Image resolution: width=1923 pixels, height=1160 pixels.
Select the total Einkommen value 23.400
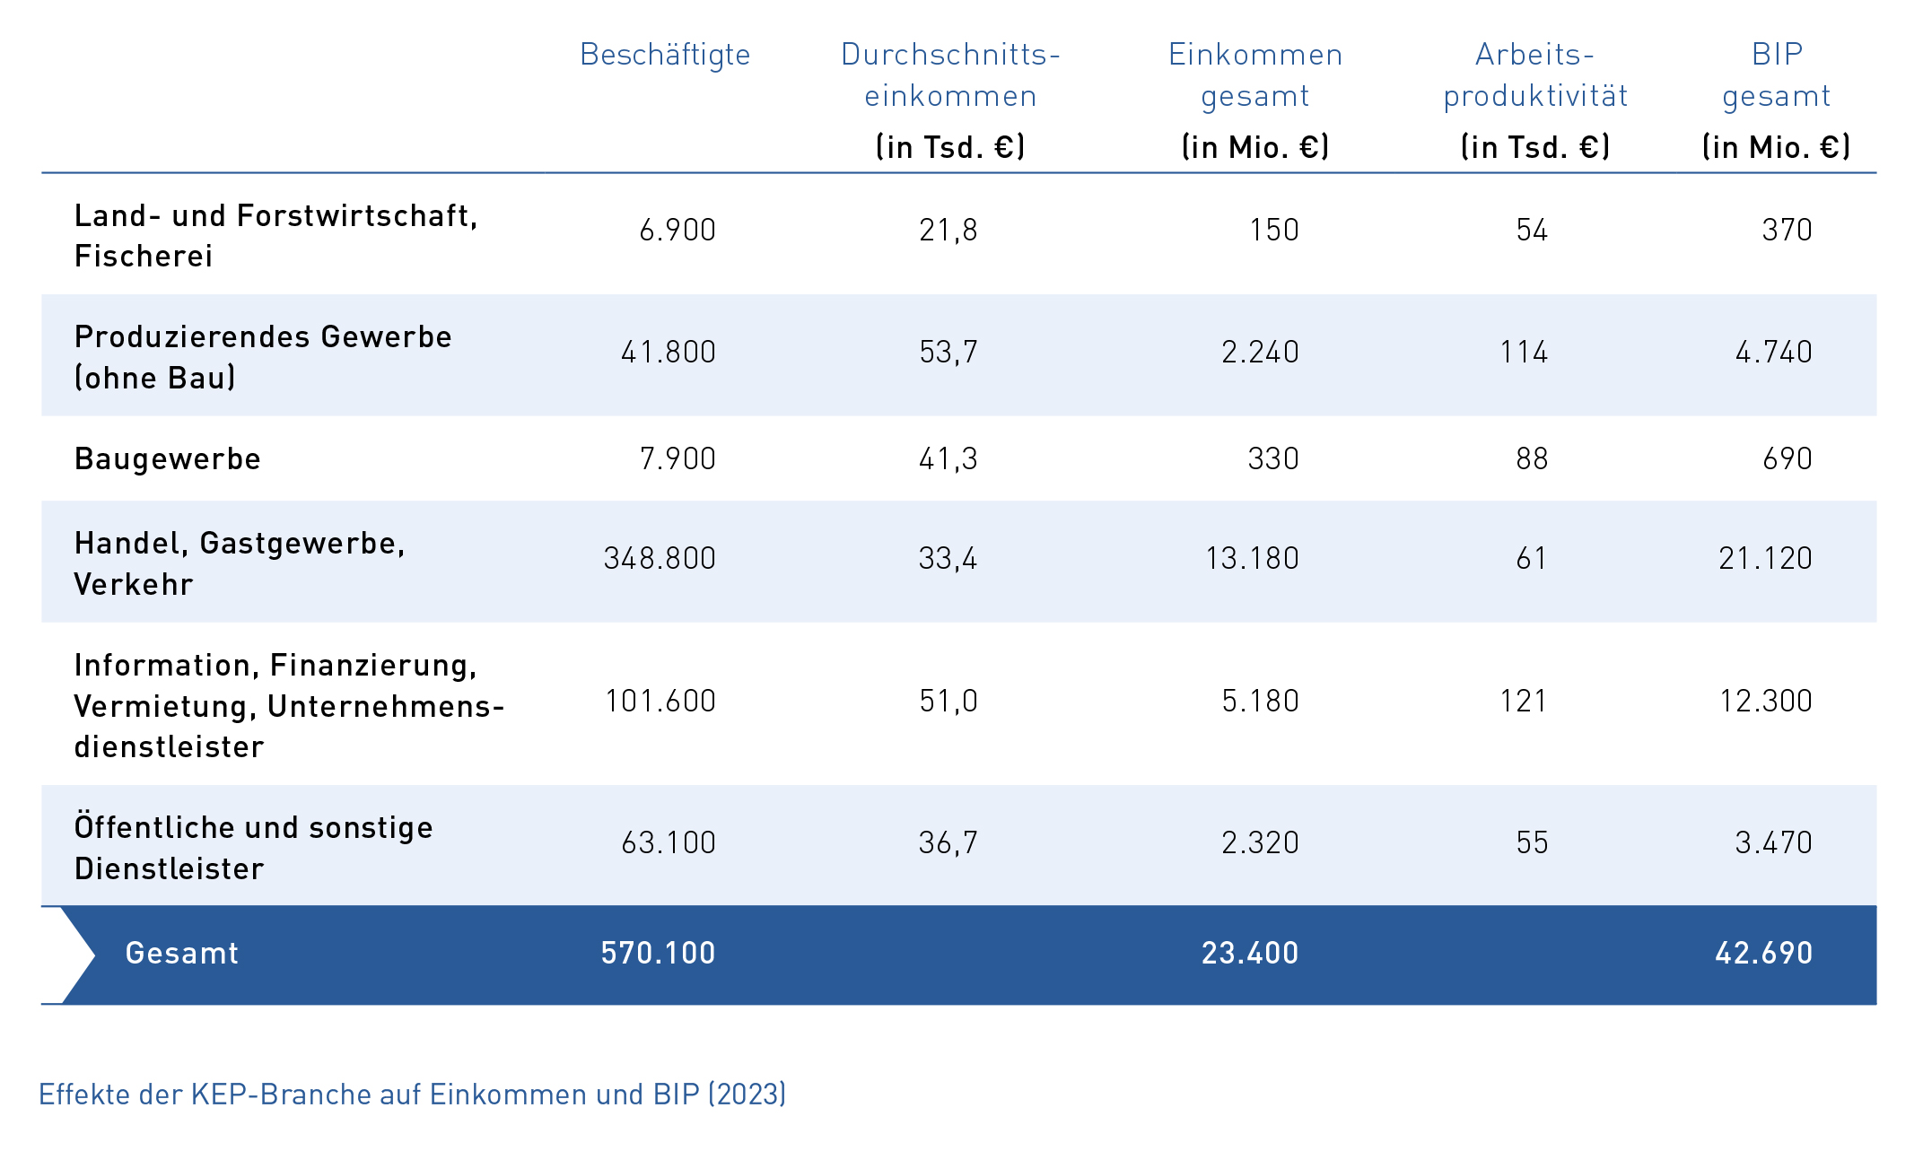point(1250,953)
